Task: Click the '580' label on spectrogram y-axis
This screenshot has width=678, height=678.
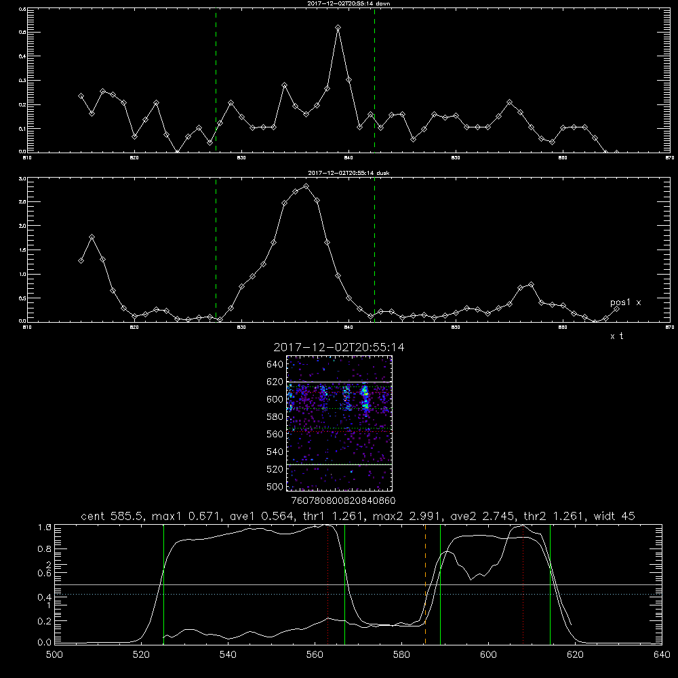Action: (275, 416)
